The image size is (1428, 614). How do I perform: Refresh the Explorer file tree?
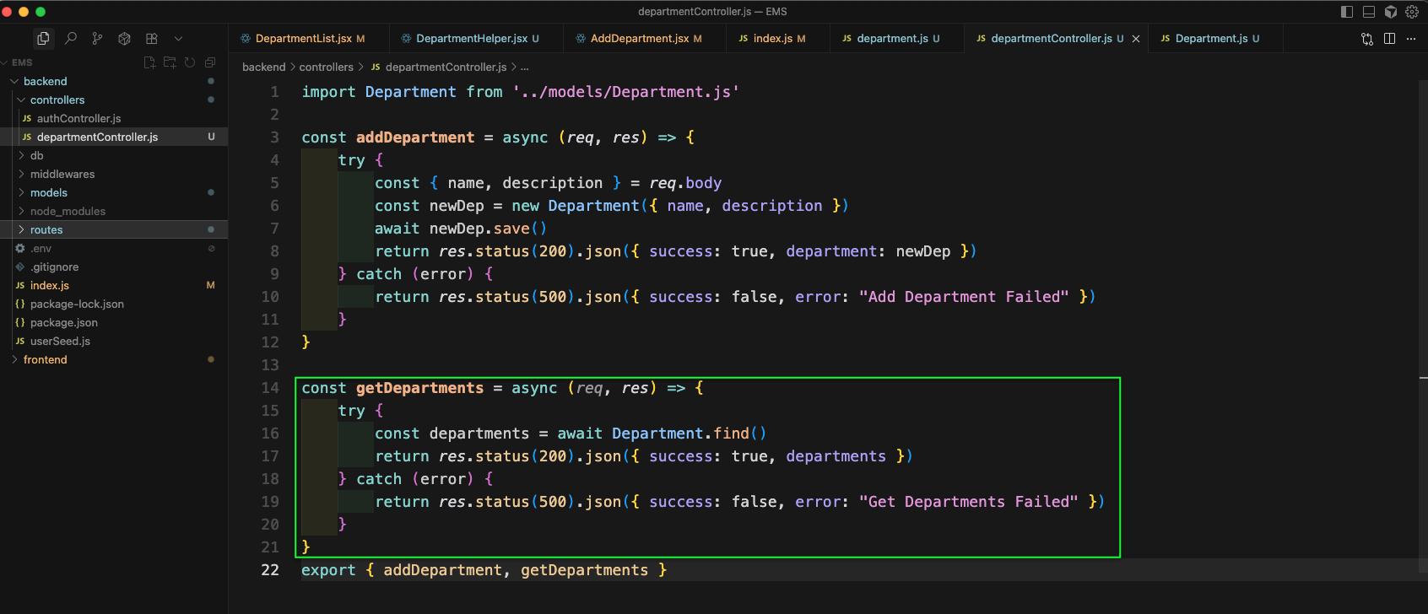tap(190, 62)
